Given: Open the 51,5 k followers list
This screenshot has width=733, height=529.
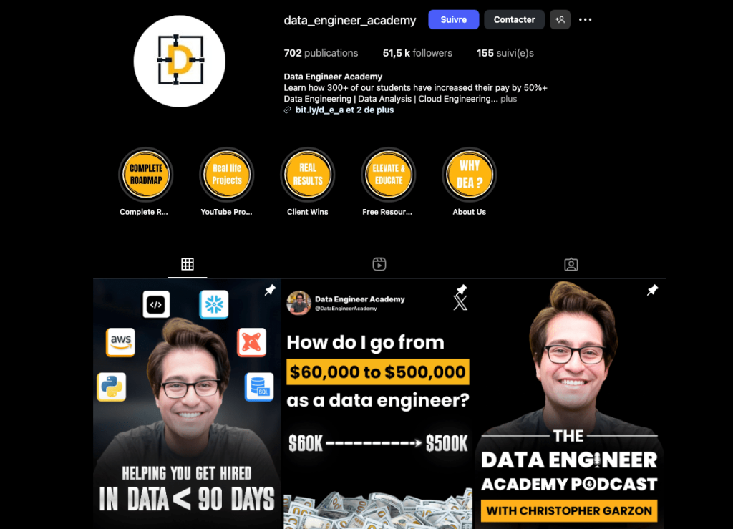Looking at the screenshot, I should pos(417,53).
